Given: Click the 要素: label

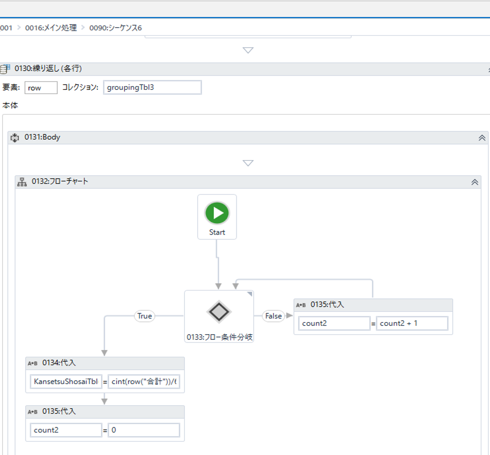Looking at the screenshot, I should [x=11, y=87].
